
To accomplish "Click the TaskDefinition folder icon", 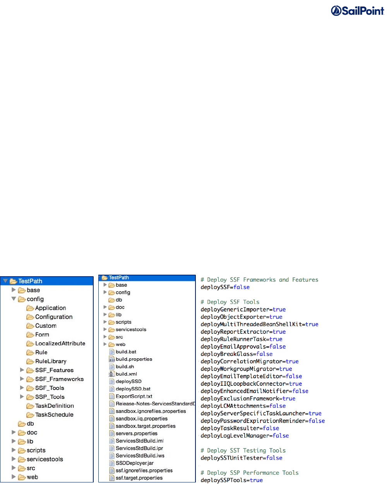I will point(30,406).
